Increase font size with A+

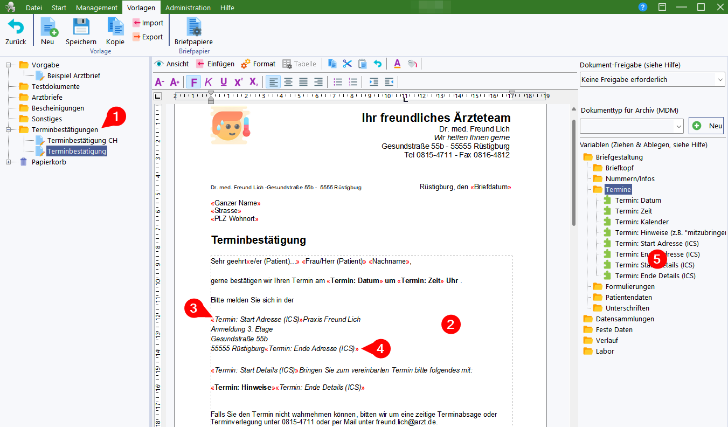pyautogui.click(x=175, y=82)
